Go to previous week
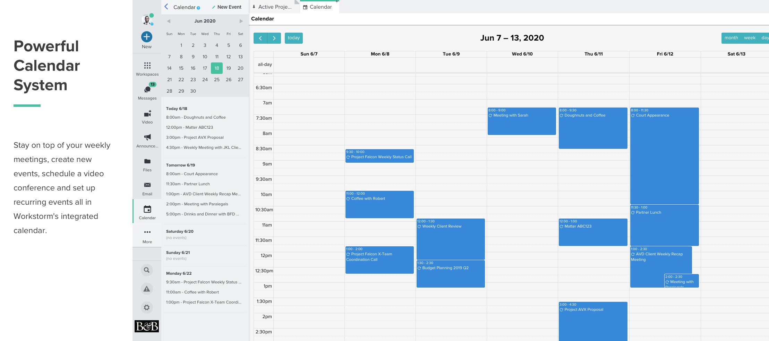 click(260, 38)
